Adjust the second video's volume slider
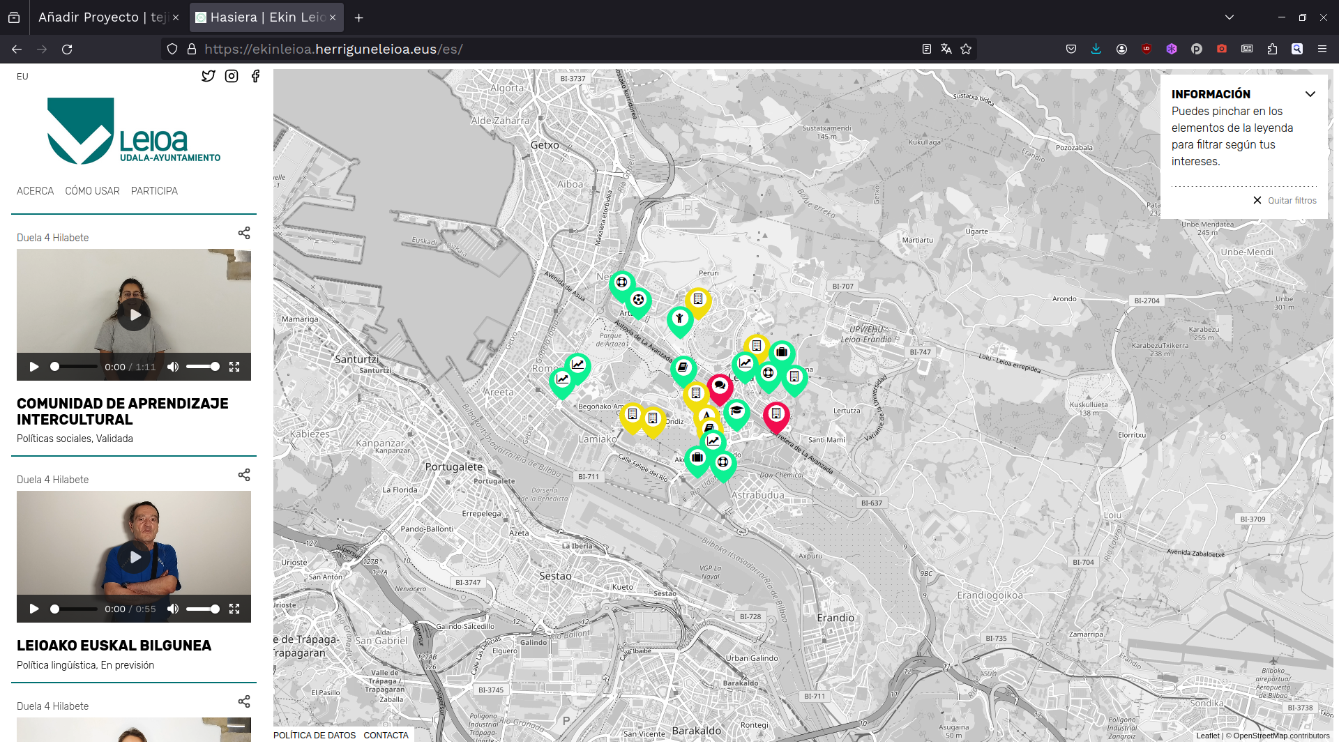Viewport: 1339px width, 753px height. pos(203,609)
